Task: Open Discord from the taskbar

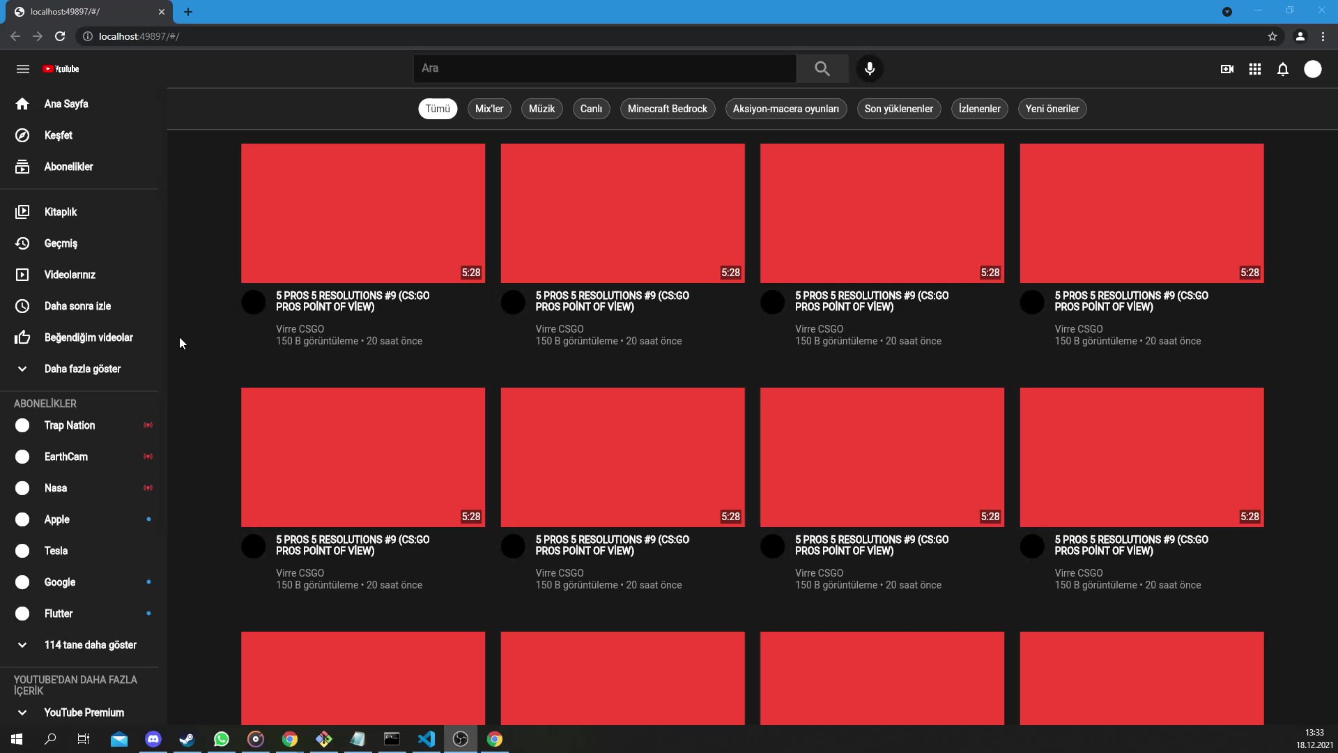Action: 153,739
